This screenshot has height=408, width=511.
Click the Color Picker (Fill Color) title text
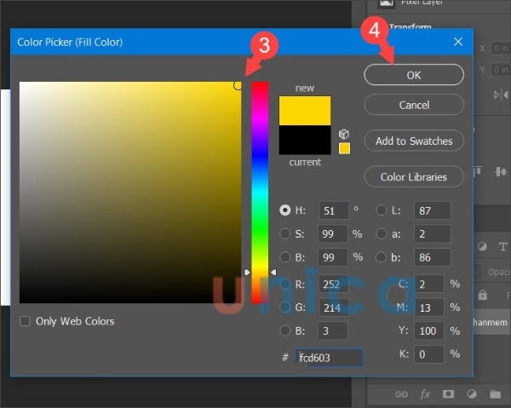(x=70, y=42)
